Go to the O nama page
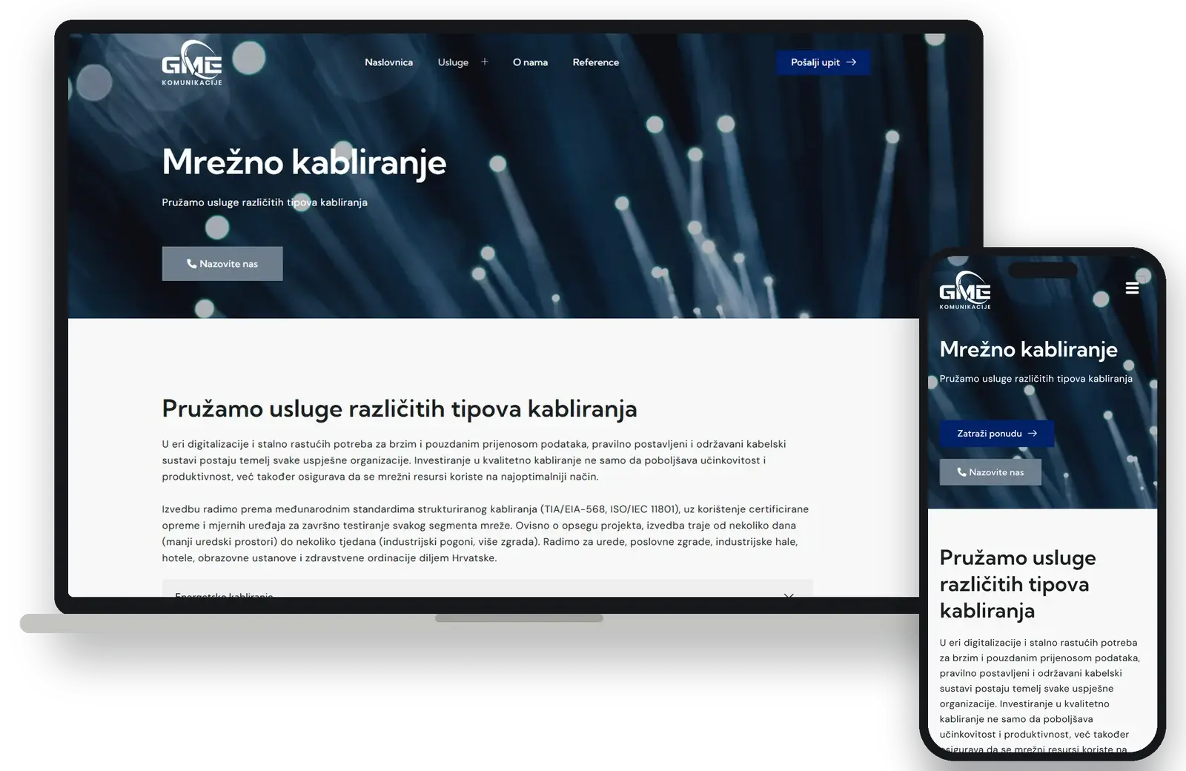Viewport: 1186px width, 771px height. pos(530,62)
